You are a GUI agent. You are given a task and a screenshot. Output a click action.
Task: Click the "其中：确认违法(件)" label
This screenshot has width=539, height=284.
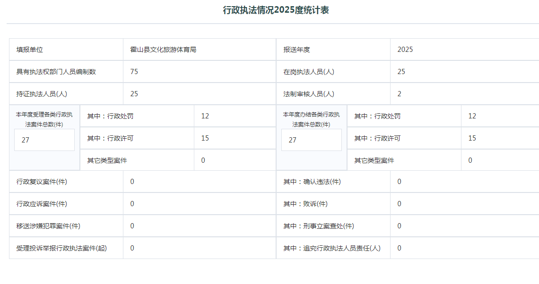click(x=312, y=182)
